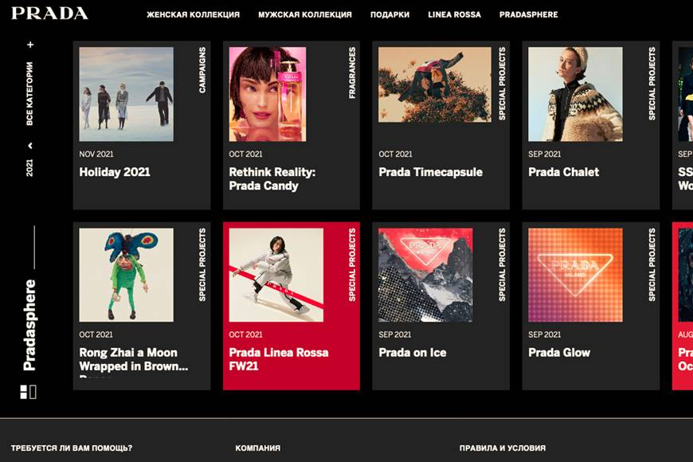Image resolution: width=693 pixels, height=462 pixels.
Task: Click Special Projects tag on Linea Rossa card
Action: [352, 264]
